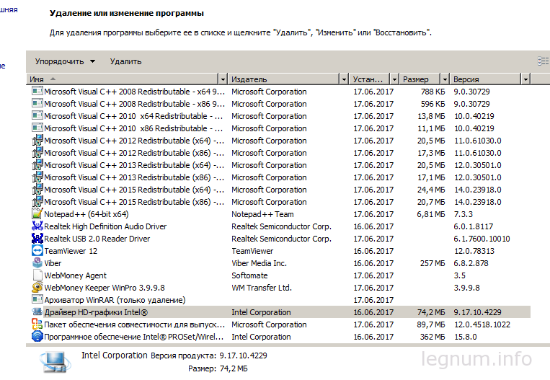550x380 pixels.
Task: Select Realtek USB 2.0 Reader Driver name
Action: click(x=97, y=239)
